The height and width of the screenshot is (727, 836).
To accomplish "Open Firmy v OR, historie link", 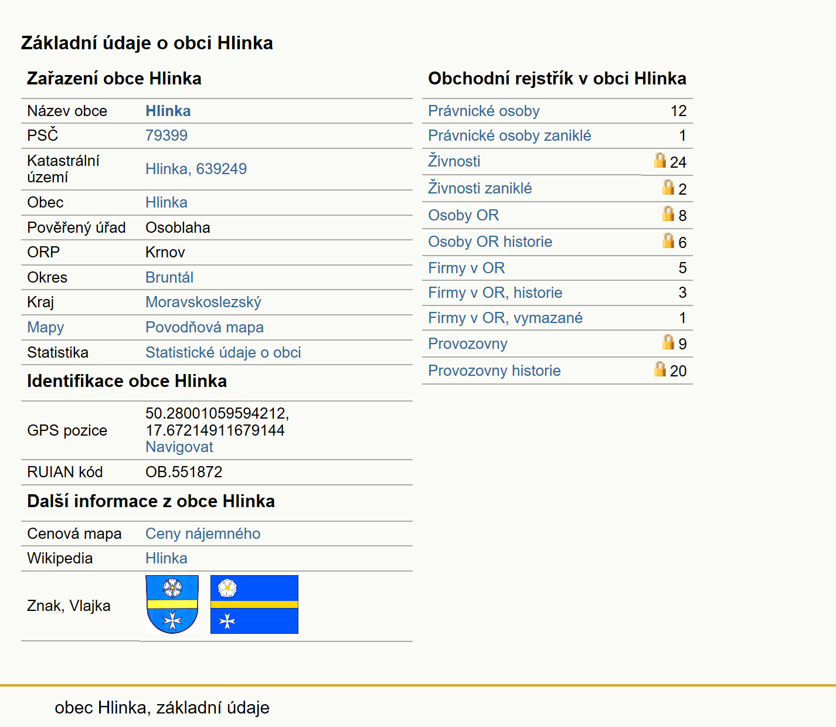I will [x=495, y=293].
